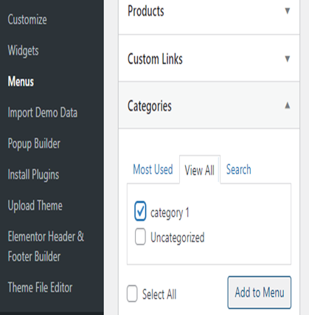Go to Install Plugins page

point(33,175)
